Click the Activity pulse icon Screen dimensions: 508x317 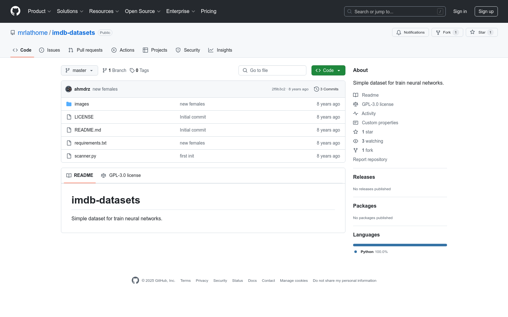(356, 113)
